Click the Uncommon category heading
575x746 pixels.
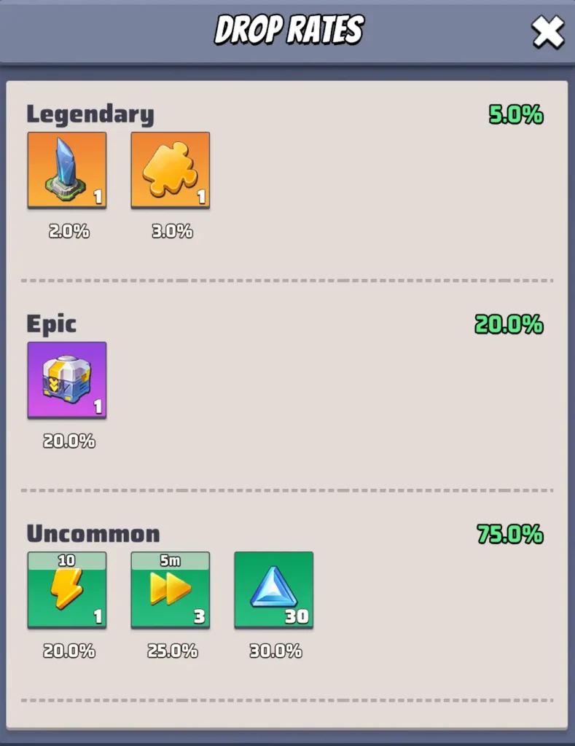[93, 534]
